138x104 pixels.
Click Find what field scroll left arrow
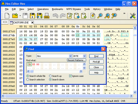click(28, 71)
